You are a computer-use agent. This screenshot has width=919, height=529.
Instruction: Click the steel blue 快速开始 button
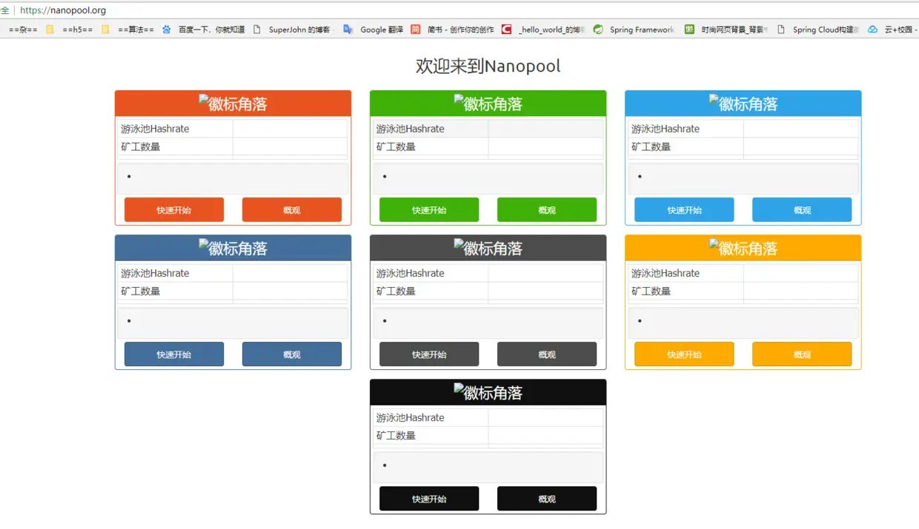174,354
